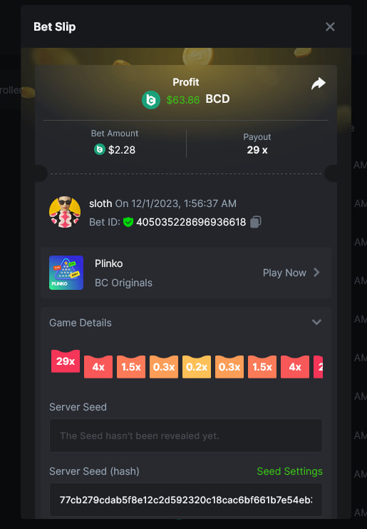Click the Server Seed field
The height and width of the screenshot is (529, 367).
186,435
